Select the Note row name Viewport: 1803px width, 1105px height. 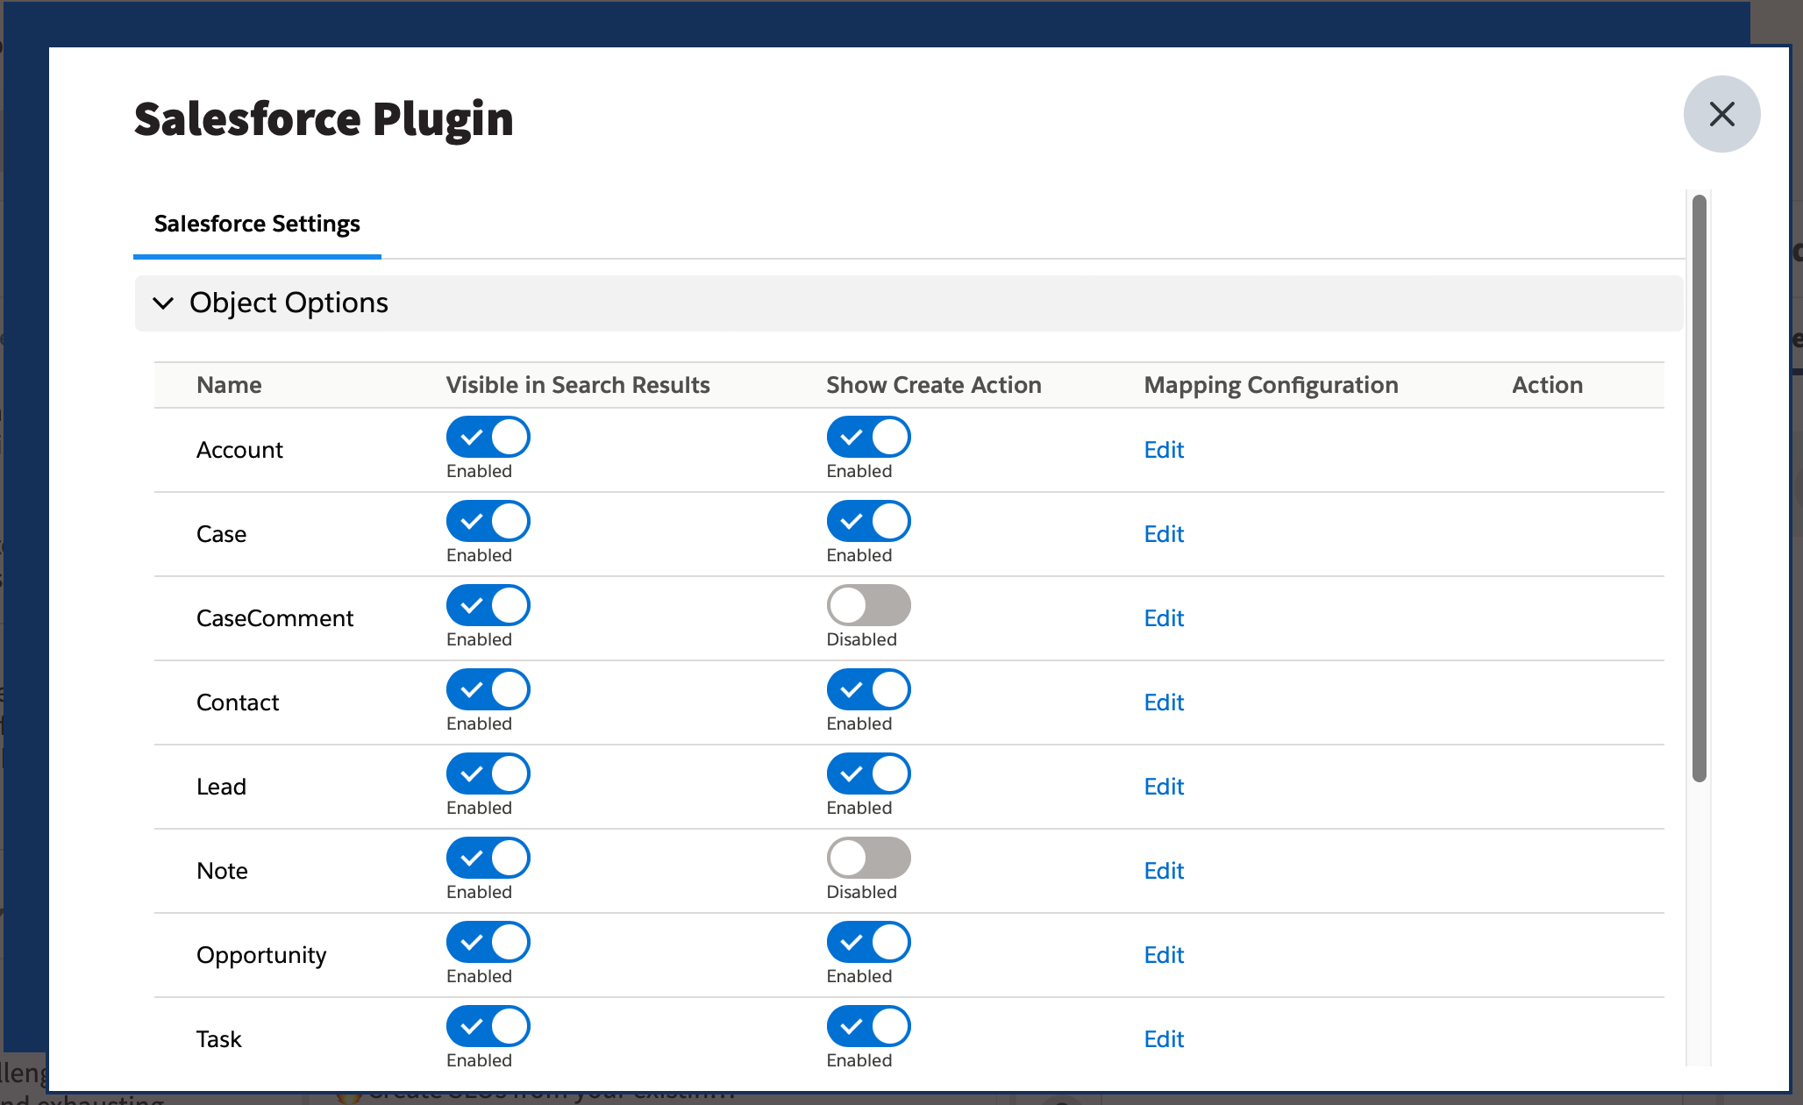[222, 871]
